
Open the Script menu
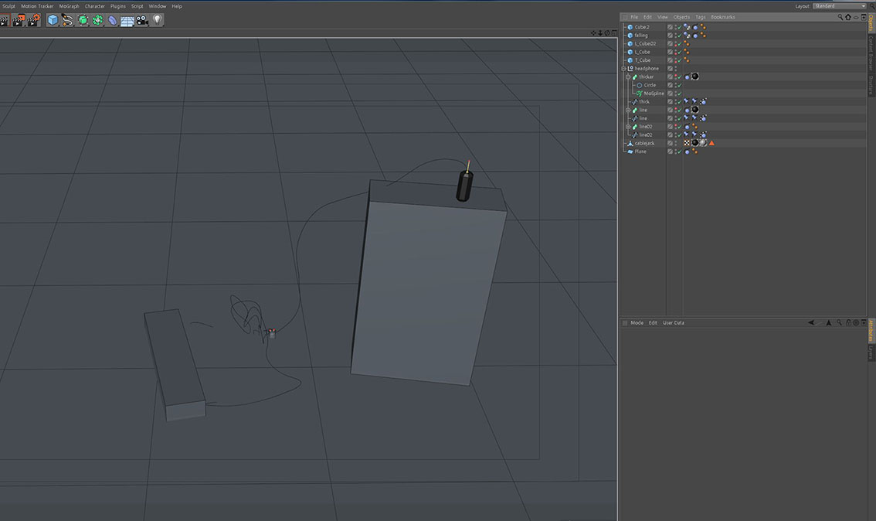(x=138, y=6)
